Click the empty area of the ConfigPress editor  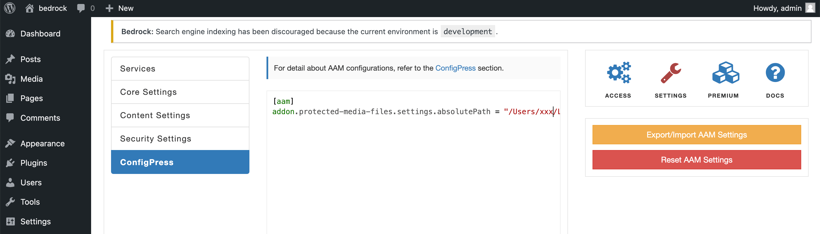[413, 175]
